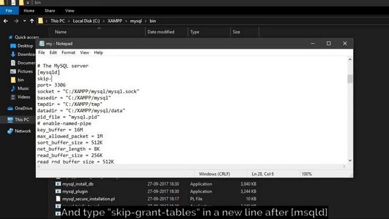Switch to Explorer View ribbon tab
The width and height of the screenshot is (389, 219).
pos(70,11)
